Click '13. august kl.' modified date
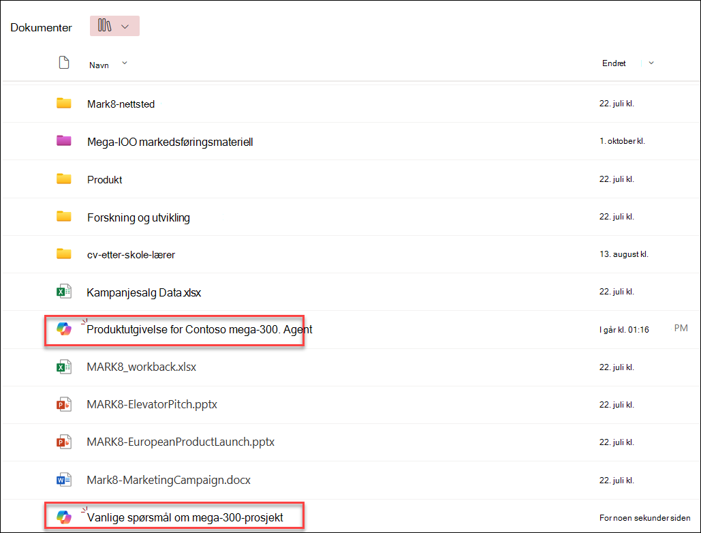 623,254
